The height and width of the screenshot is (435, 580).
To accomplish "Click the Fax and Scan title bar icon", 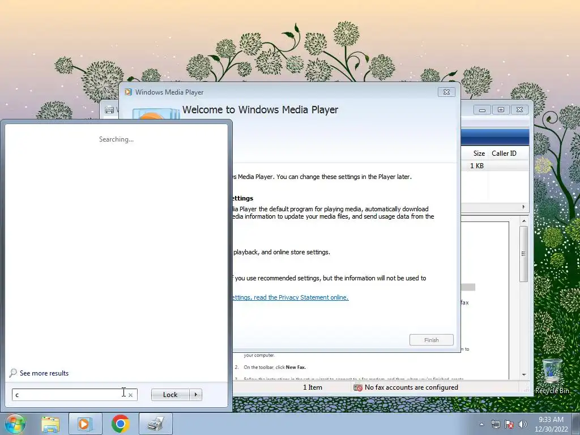I will [x=109, y=110].
